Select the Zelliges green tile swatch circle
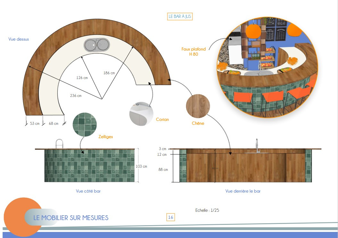 [85, 124]
